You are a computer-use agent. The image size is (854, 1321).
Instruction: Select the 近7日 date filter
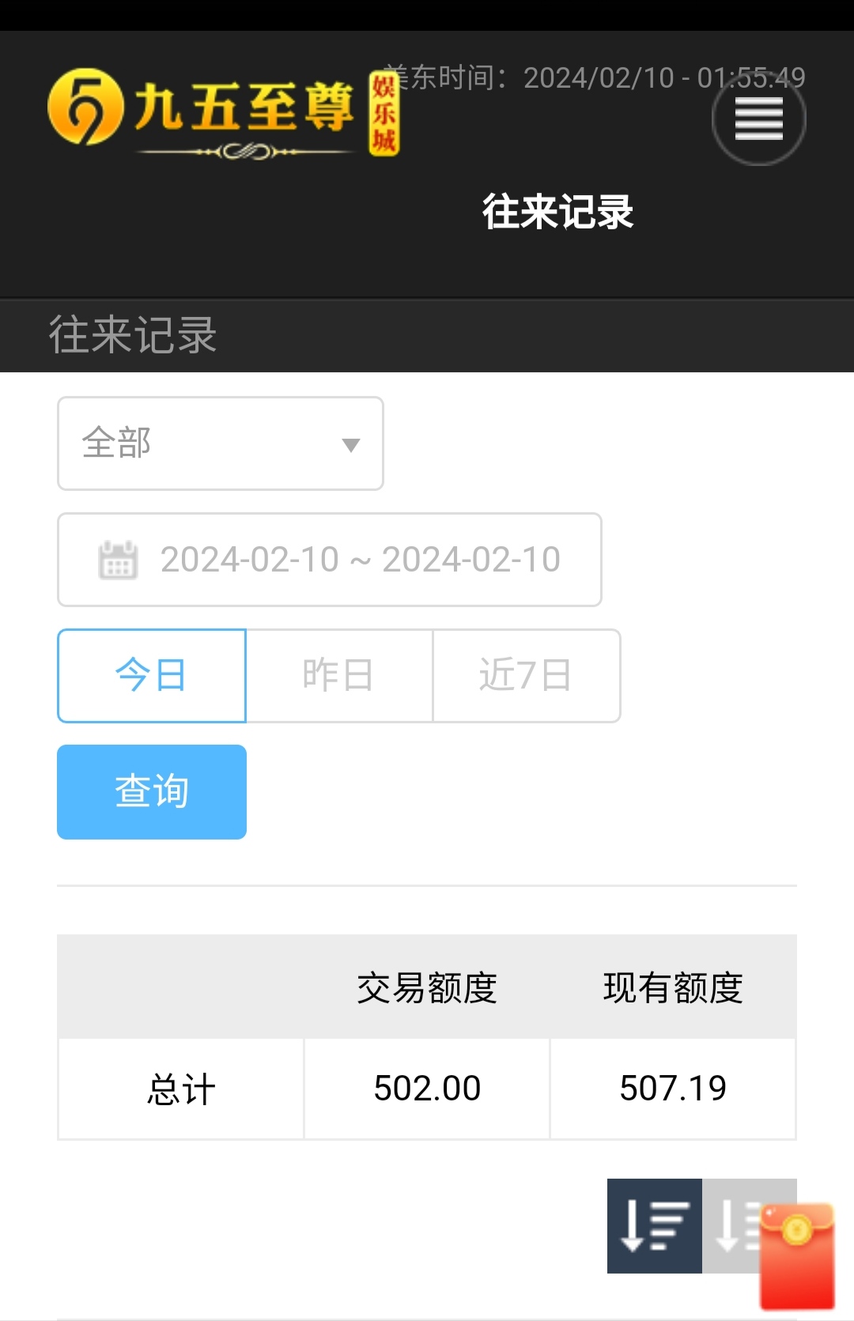527,676
